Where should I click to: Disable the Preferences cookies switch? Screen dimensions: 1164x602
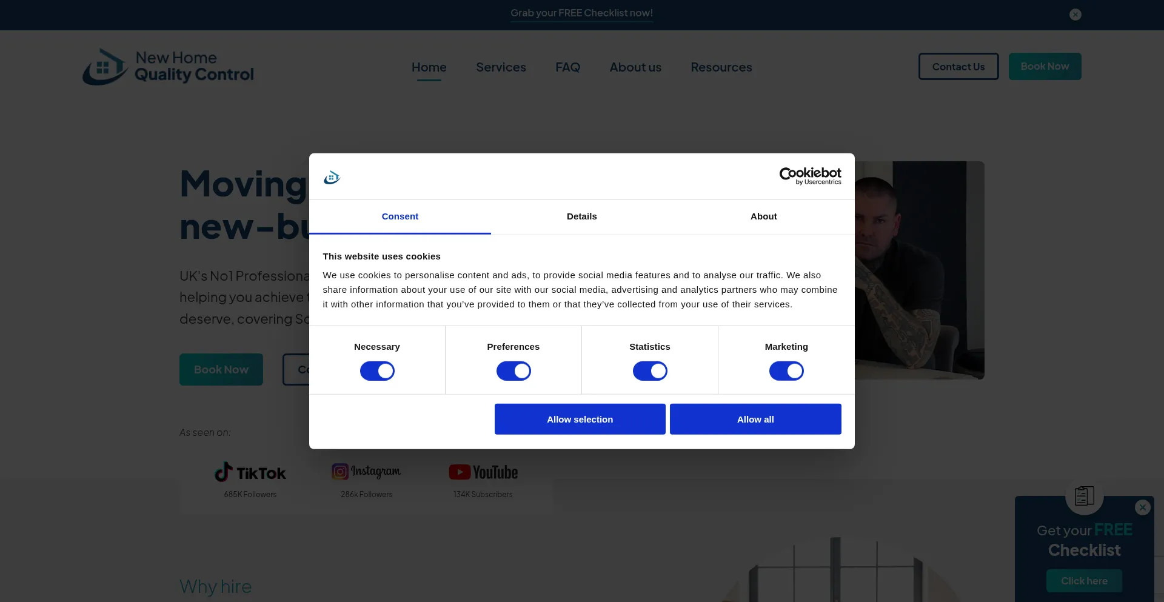(513, 371)
